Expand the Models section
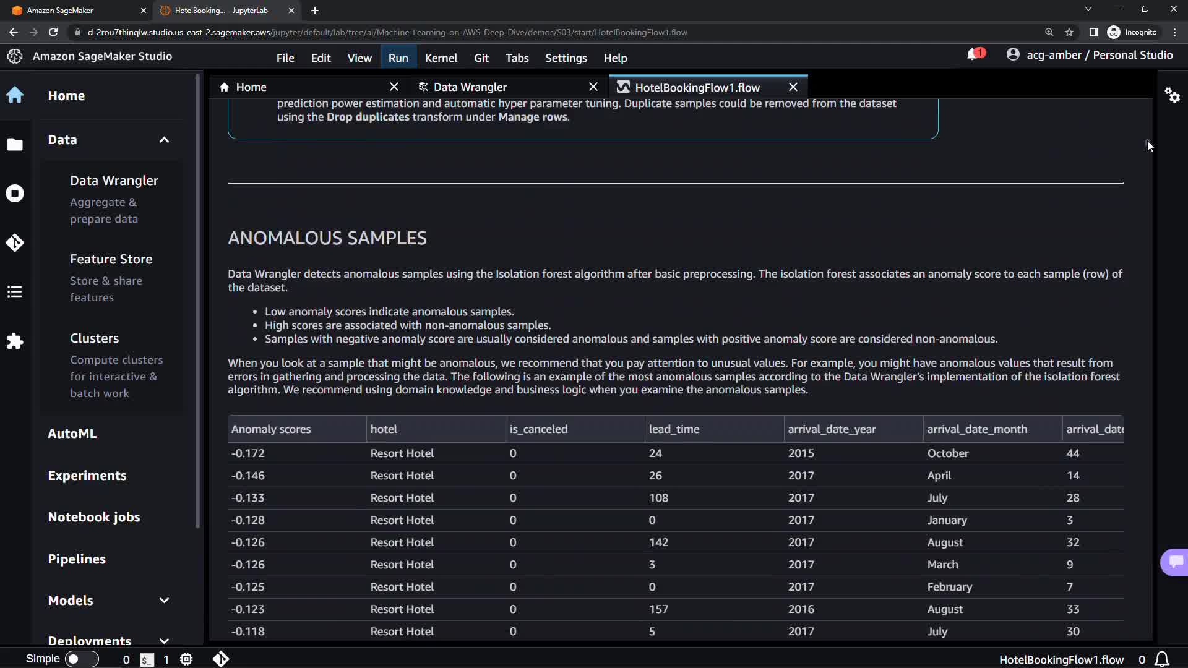Viewport: 1188px width, 668px height. tap(164, 601)
